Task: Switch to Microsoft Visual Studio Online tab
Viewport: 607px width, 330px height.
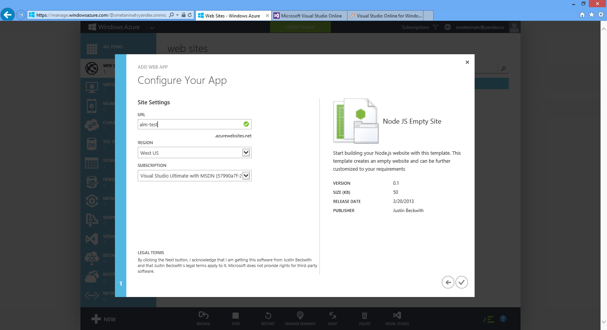Action: click(x=309, y=16)
